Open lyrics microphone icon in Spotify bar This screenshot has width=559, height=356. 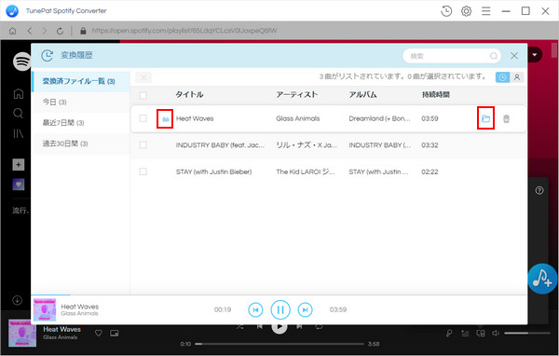pyautogui.click(x=449, y=334)
